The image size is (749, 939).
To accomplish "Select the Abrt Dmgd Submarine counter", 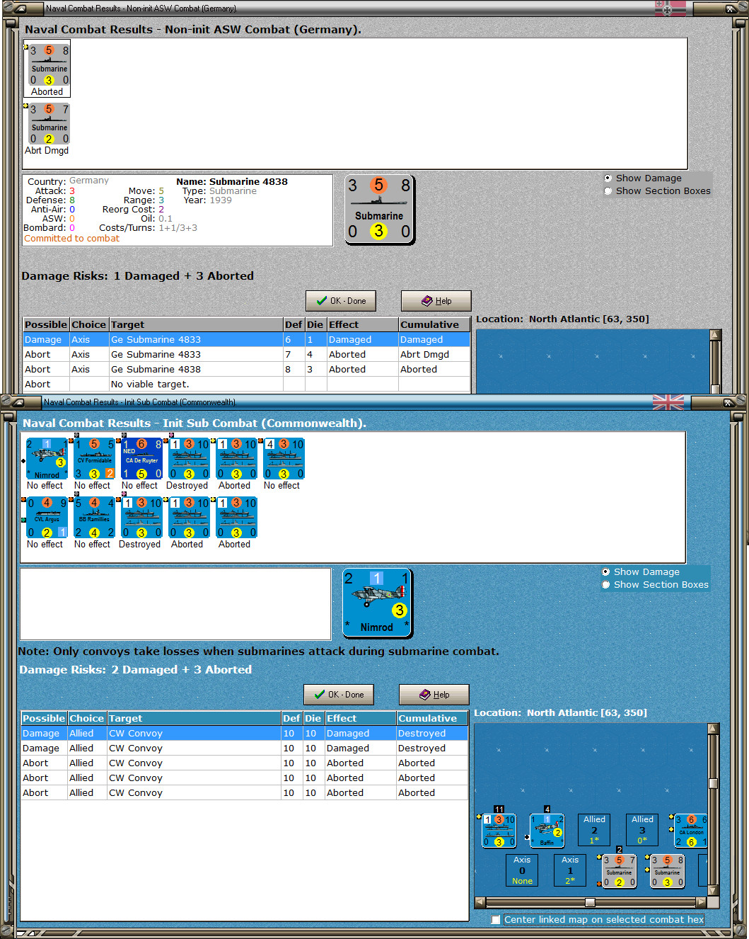I will pyautogui.click(x=49, y=124).
